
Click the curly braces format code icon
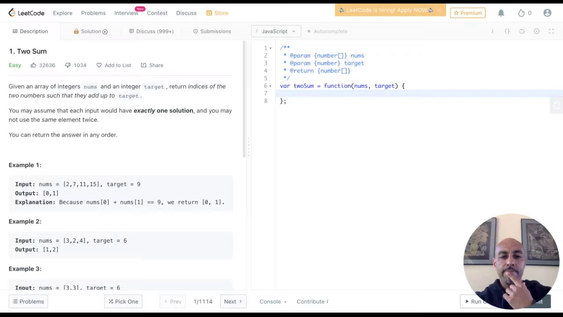[x=507, y=31]
